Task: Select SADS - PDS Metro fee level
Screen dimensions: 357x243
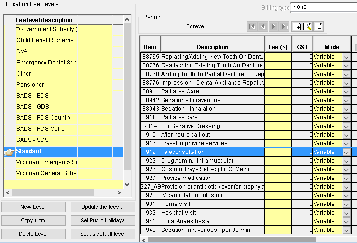Action: [47, 129]
